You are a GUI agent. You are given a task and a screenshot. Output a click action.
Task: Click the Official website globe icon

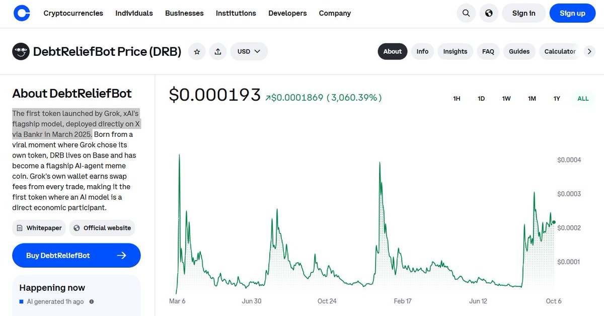tap(77, 228)
